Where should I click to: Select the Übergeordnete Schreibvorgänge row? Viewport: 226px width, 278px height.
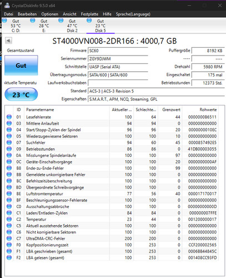pyautogui.click(x=112, y=187)
